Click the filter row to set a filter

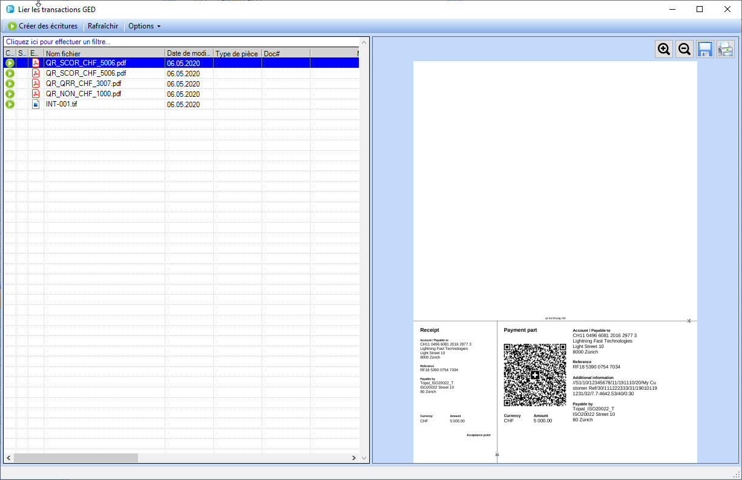(59, 42)
